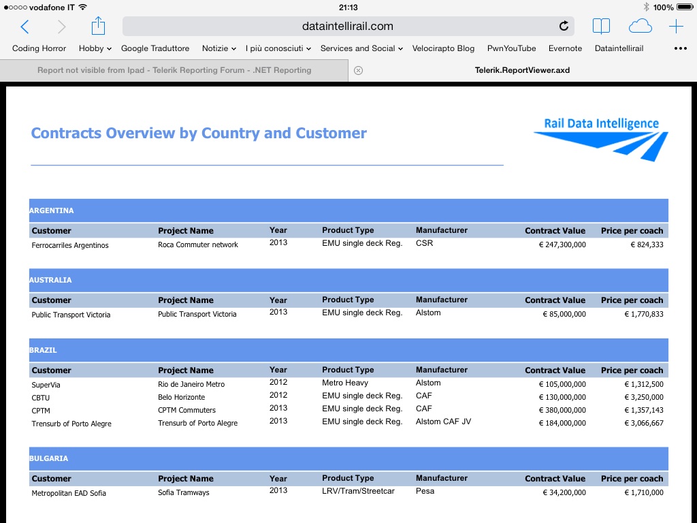Click the € 380,000,000 contract value

562,410
